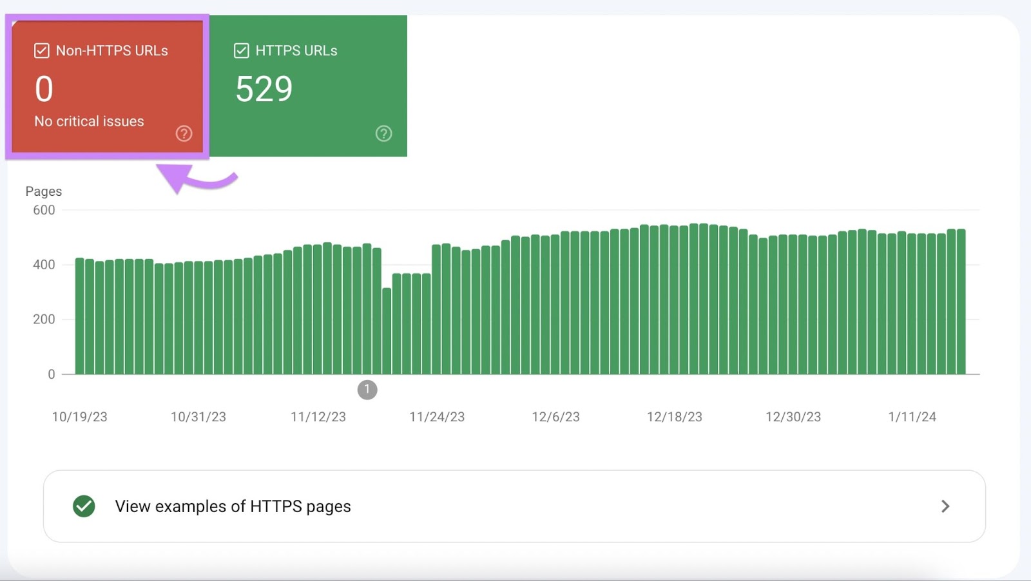Click the chart bar above the 11/24/23 label
The height and width of the screenshot is (581, 1031).
(437, 309)
